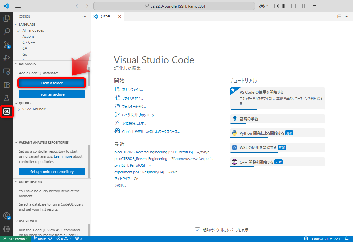
Task: Open the Testing flask icon
Action: click(x=7, y=98)
